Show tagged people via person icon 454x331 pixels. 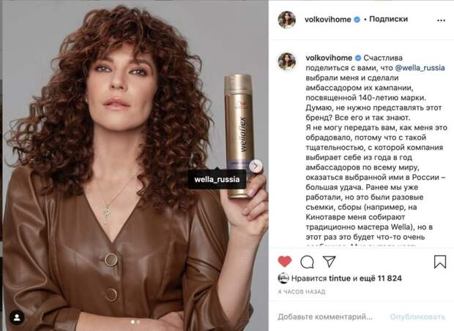[x=17, y=318]
